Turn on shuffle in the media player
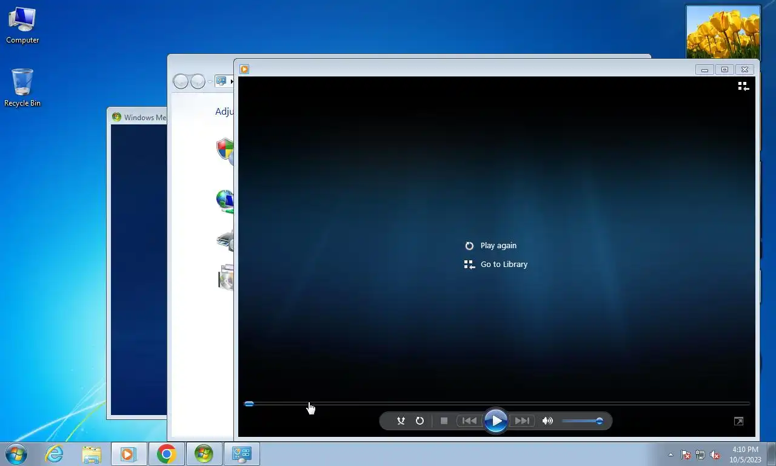This screenshot has height=466, width=776. (401, 420)
